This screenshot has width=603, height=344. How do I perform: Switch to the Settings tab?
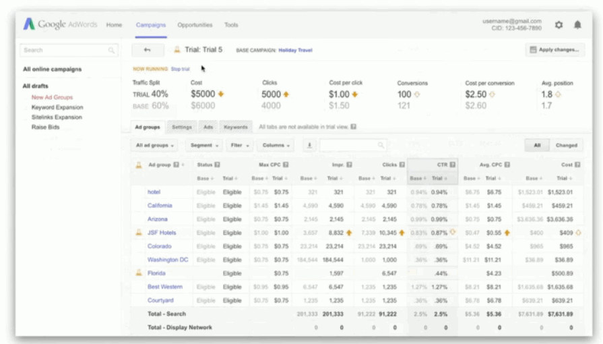click(x=182, y=127)
